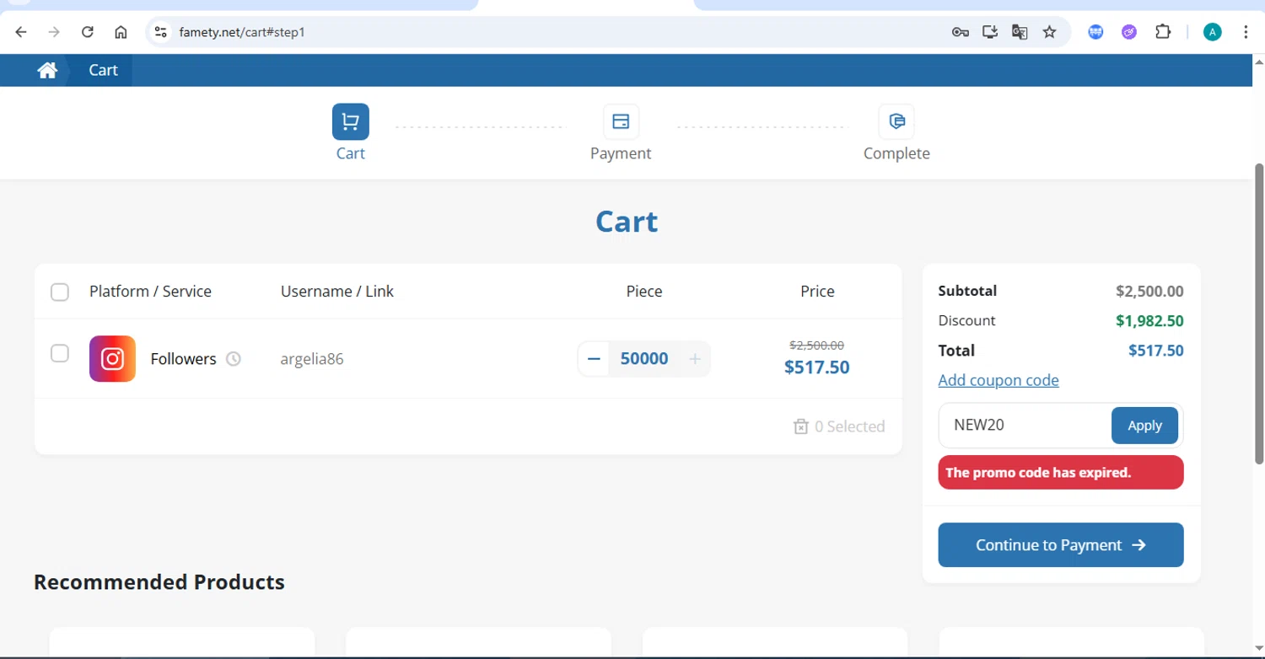Open the Extensions puzzle icon

coord(1163,32)
